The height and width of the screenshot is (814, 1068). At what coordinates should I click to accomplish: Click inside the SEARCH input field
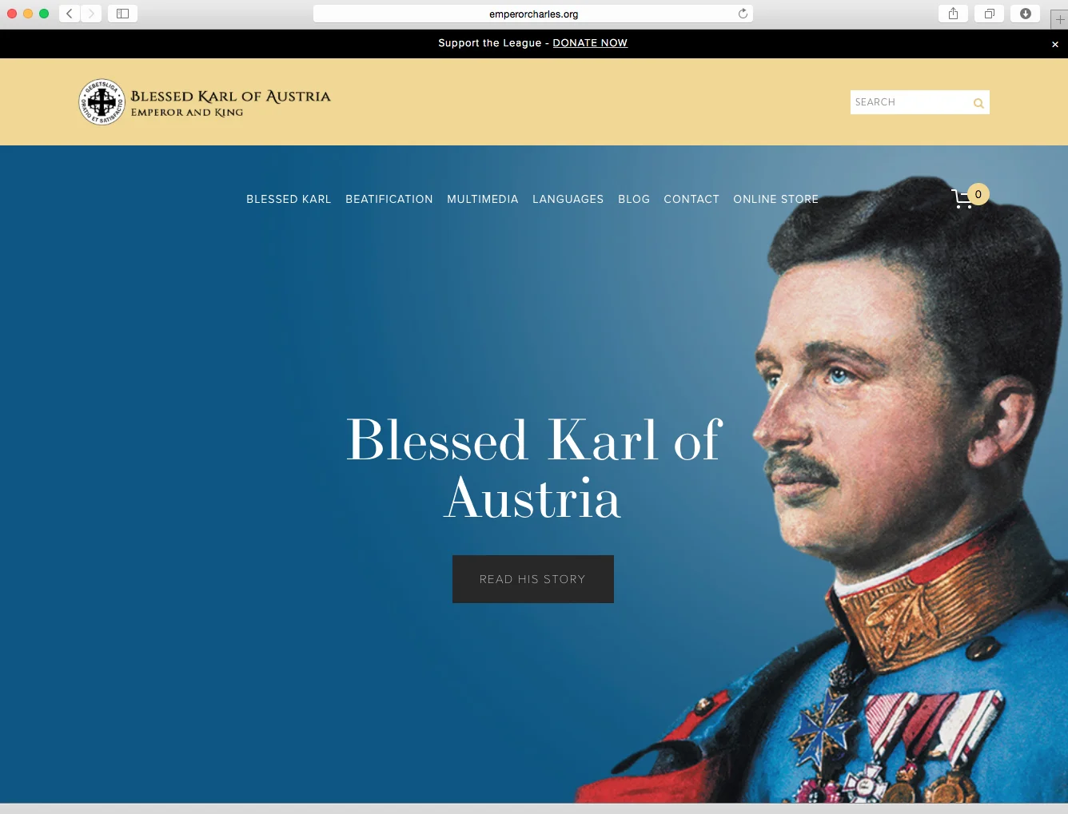click(x=903, y=102)
